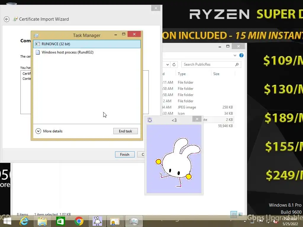Click the search magnifier icon in Explorer
Viewport: 303px width, 227px height.
click(237, 64)
